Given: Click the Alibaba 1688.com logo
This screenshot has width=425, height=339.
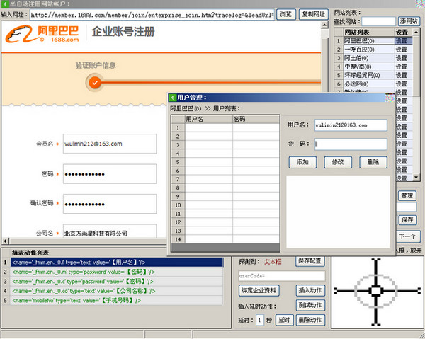Looking at the screenshot, I should (42, 34).
